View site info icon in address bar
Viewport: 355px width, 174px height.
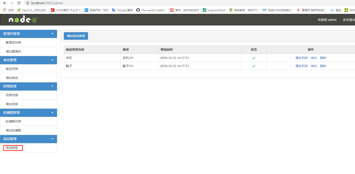pos(28,3)
